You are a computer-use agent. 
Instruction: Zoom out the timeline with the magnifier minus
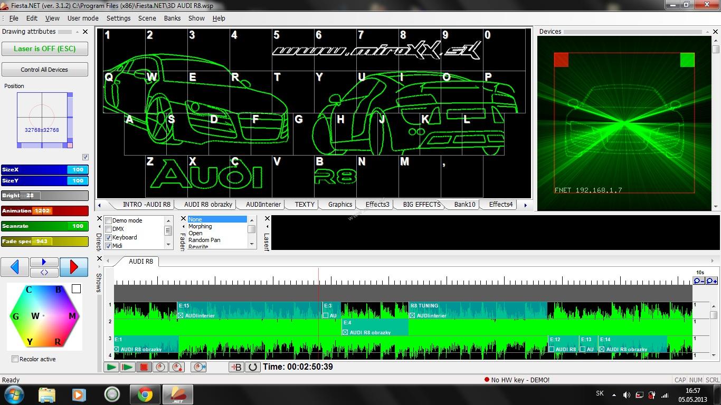tap(699, 281)
